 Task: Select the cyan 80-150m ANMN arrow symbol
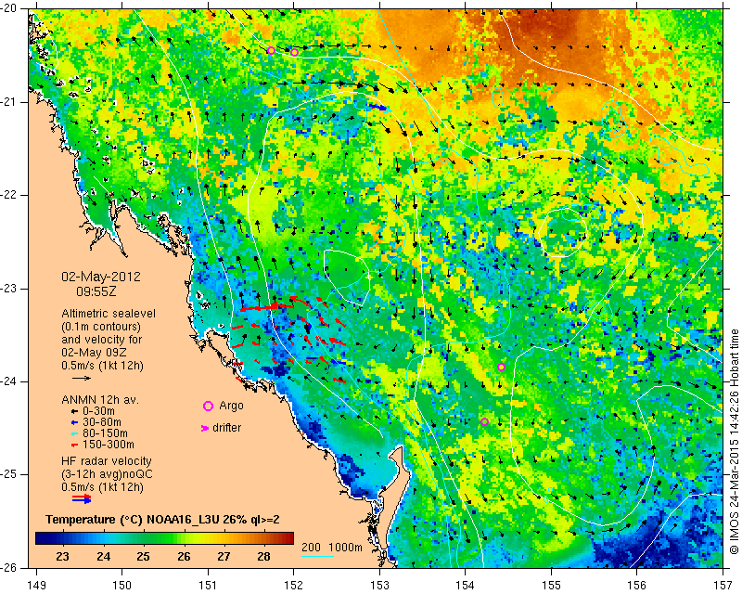74,433
